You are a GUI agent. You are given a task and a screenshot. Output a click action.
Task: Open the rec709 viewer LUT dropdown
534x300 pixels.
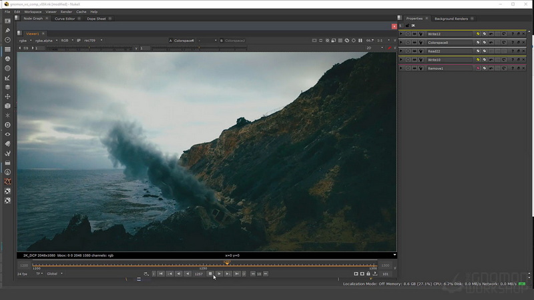(93, 41)
